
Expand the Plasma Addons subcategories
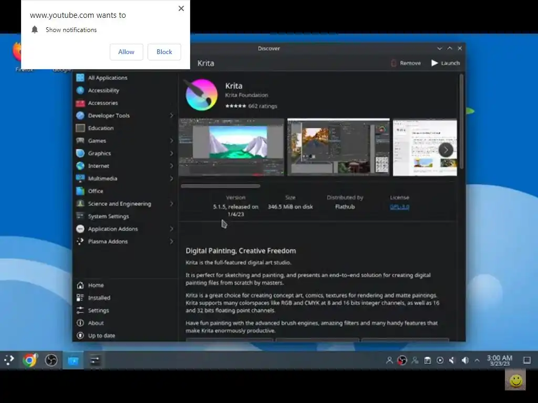[172, 241]
